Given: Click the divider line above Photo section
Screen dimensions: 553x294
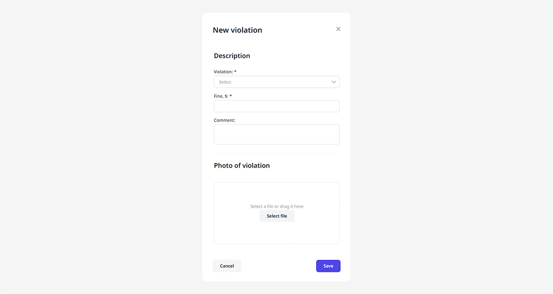Looking at the screenshot, I should (x=276, y=153).
